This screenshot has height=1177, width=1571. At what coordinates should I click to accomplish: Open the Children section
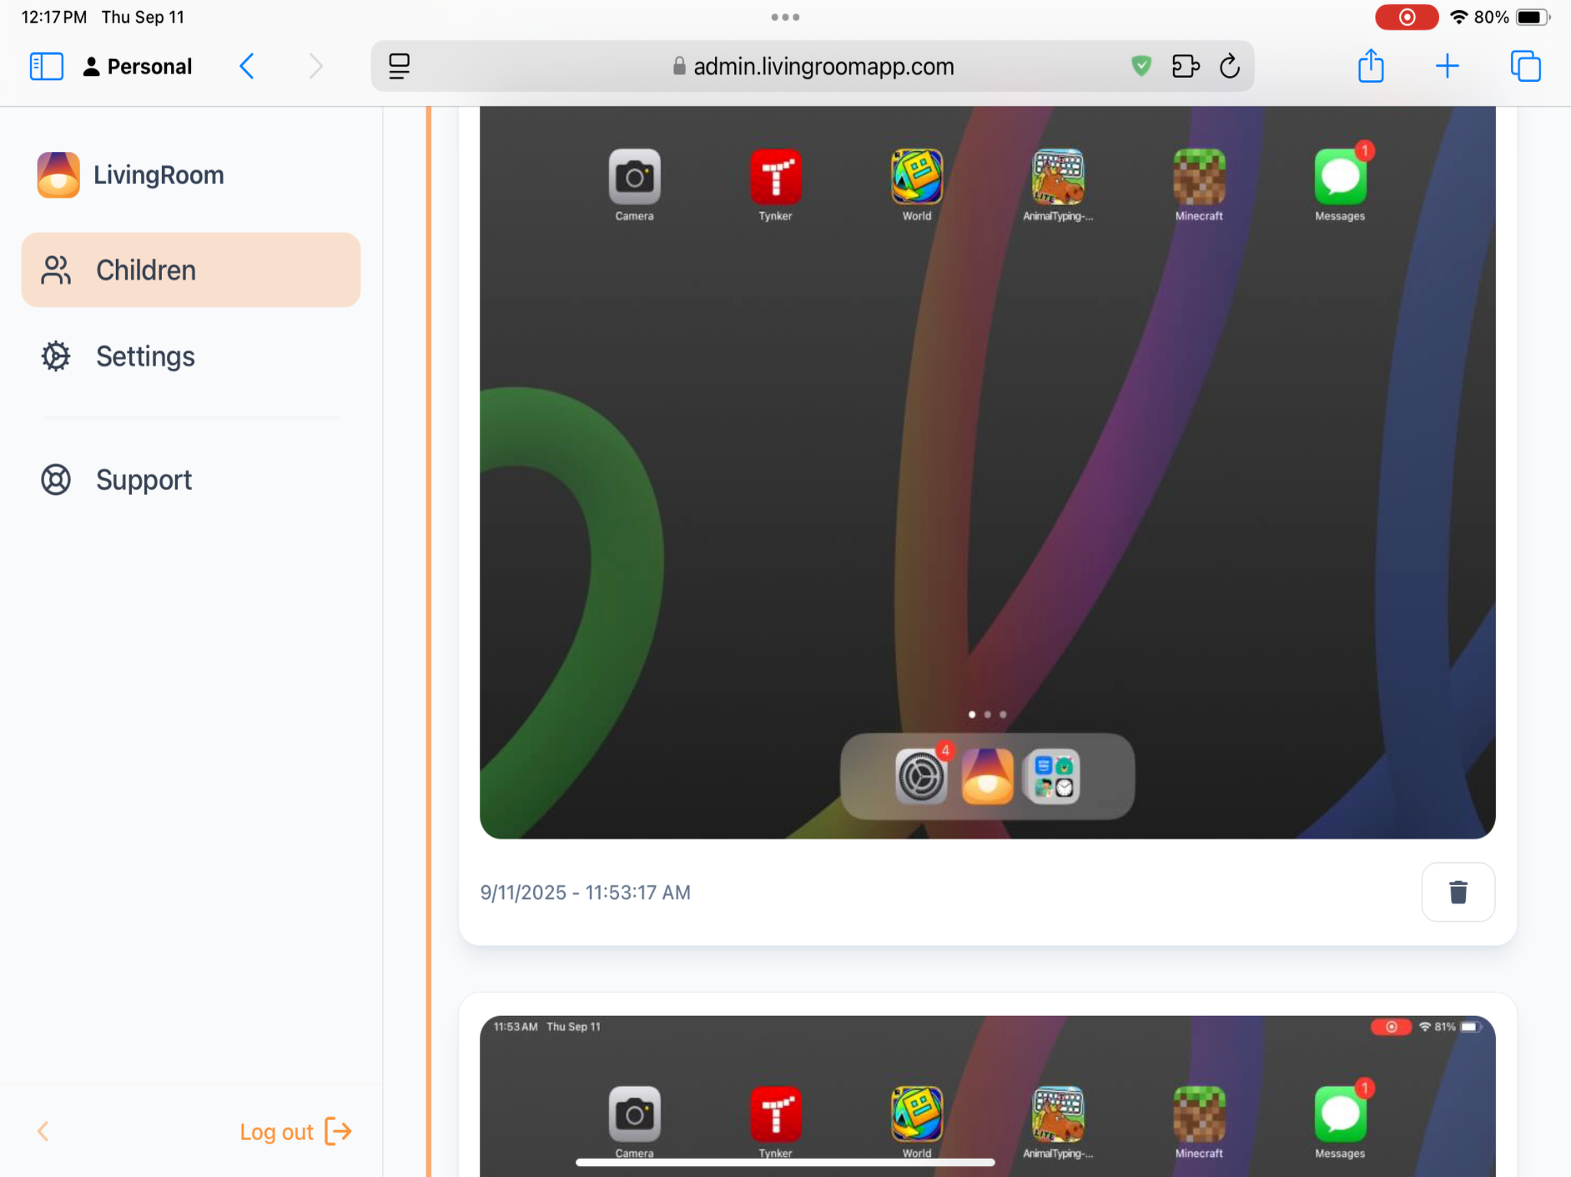191,270
